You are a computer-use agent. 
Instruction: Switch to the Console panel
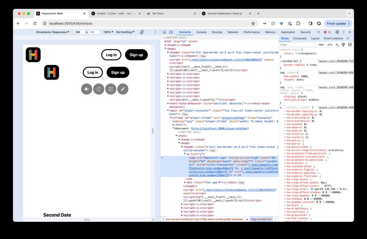click(201, 32)
